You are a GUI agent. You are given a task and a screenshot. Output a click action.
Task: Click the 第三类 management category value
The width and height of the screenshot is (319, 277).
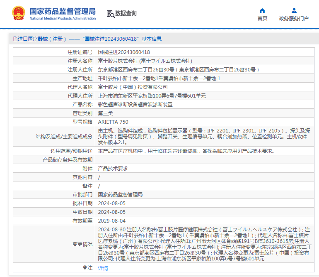pos(105,113)
